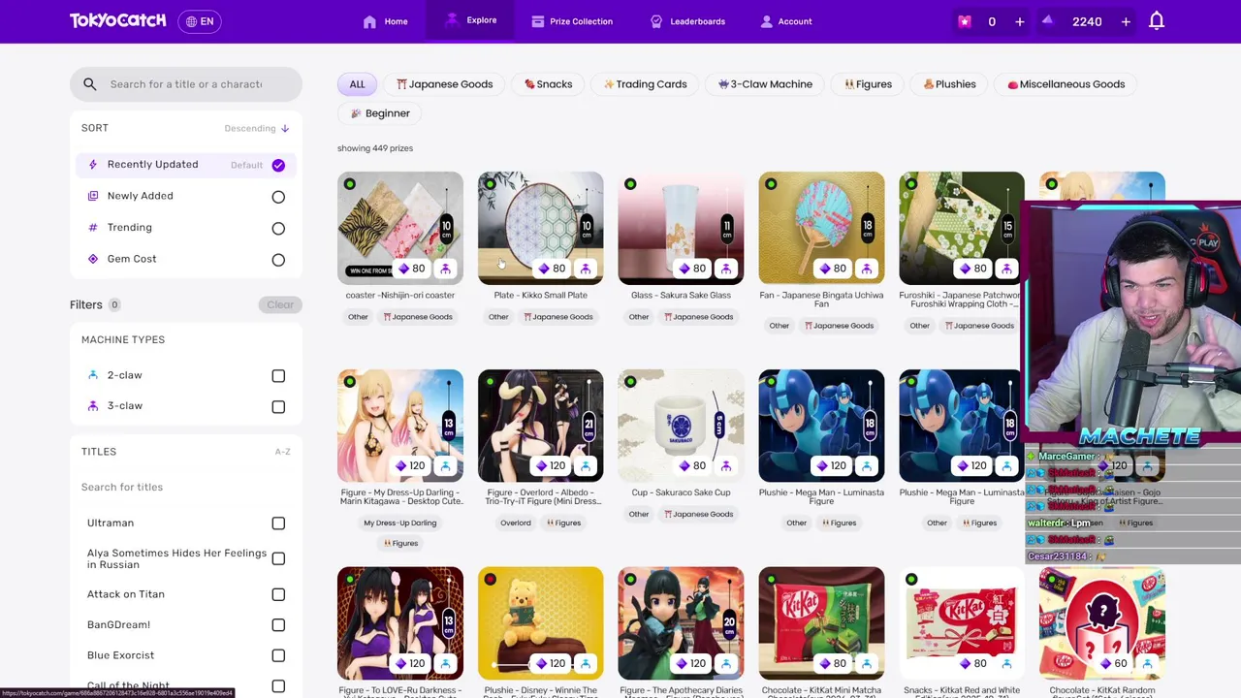Viewport: 1241px width, 698px height.
Task: Open Prize Collection page
Action: 572,21
